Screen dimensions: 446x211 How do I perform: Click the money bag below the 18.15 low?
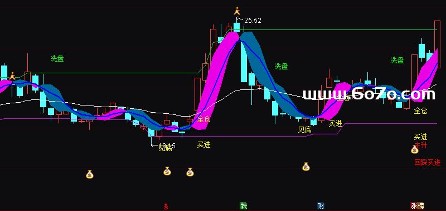[x=167, y=171]
